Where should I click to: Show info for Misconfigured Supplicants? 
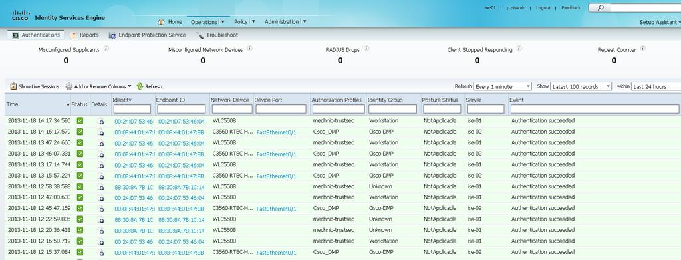click(x=106, y=49)
